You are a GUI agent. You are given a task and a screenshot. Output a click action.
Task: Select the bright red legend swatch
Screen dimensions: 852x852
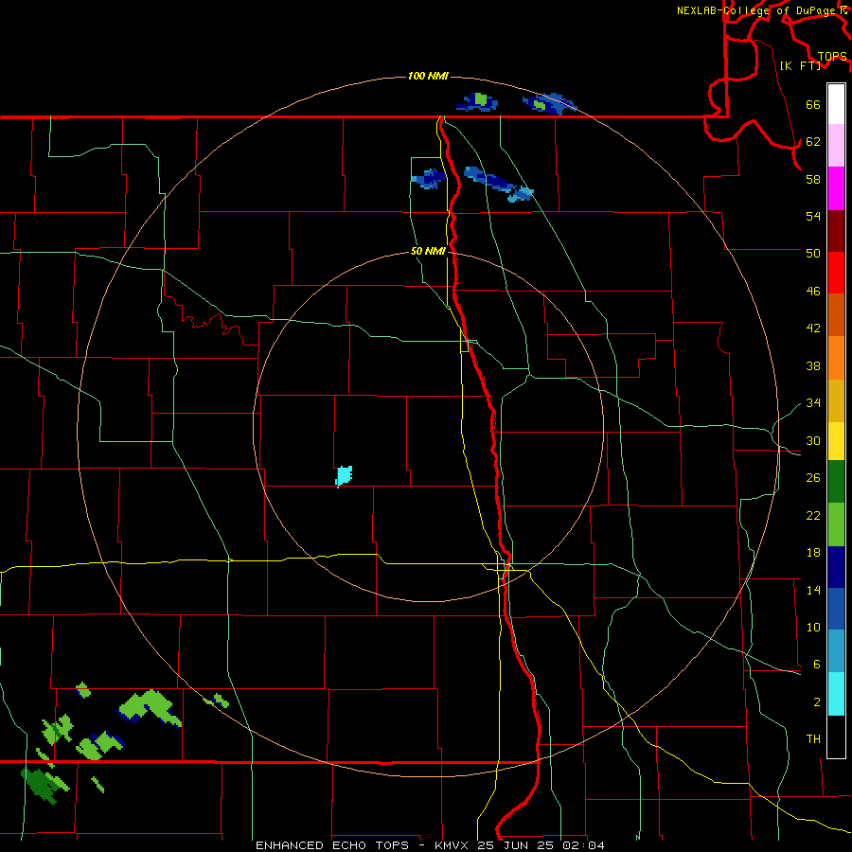click(x=836, y=273)
